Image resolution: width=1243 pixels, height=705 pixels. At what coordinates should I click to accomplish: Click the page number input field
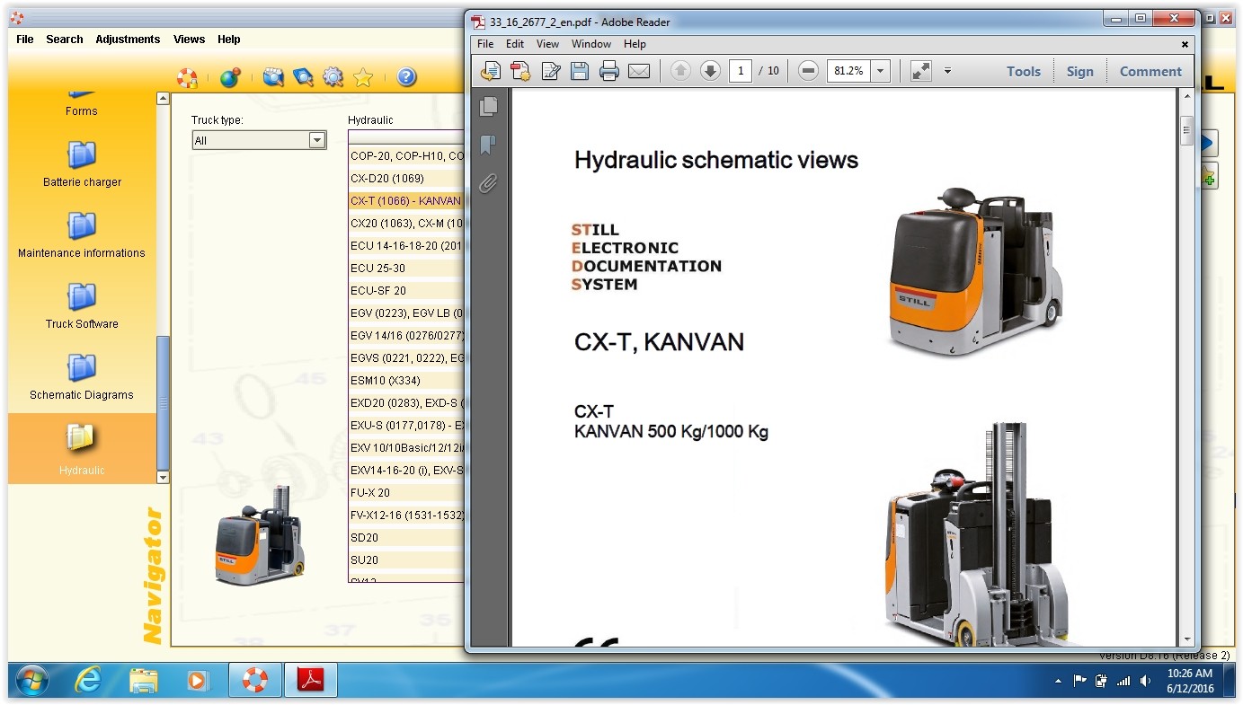click(x=740, y=71)
